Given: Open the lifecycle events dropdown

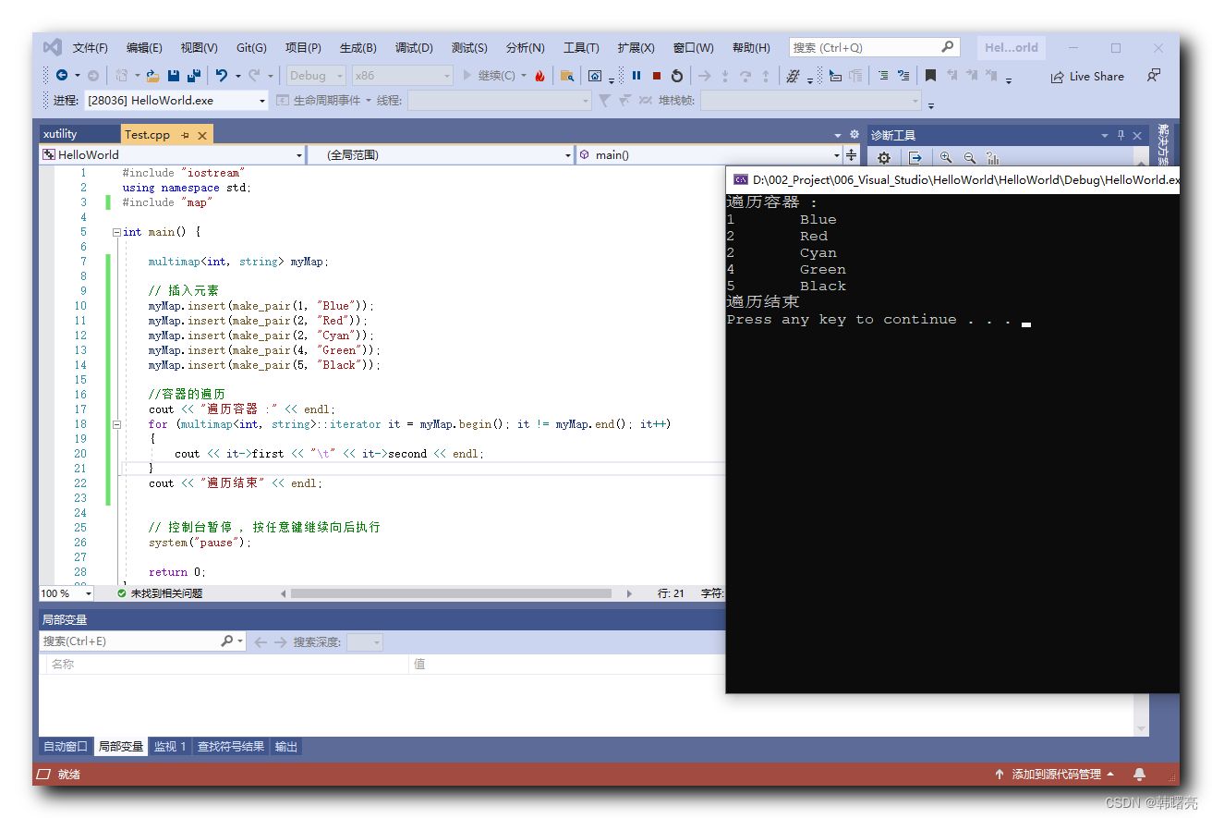Looking at the screenshot, I should click(323, 101).
